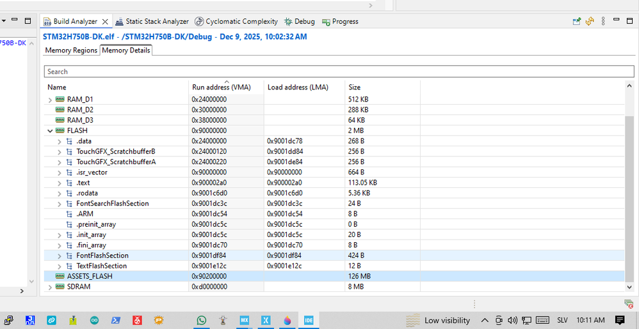Collapse the FLASH memory region

coord(50,131)
